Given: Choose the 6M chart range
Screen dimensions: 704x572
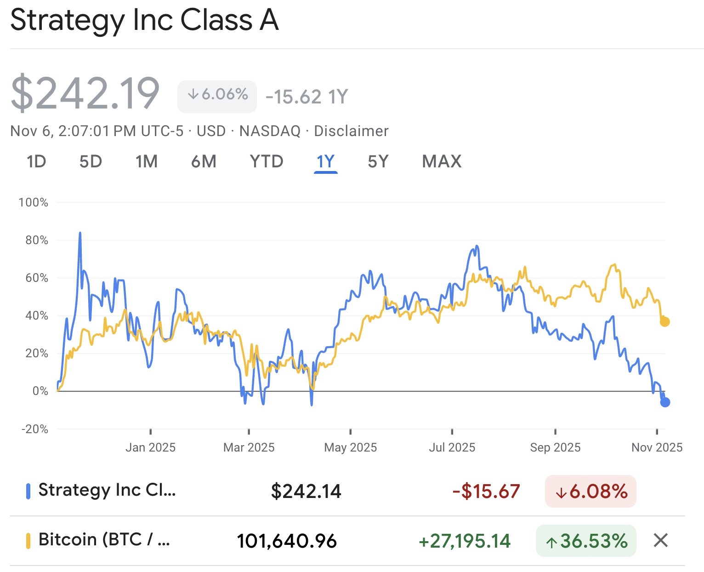Looking at the screenshot, I should coord(204,162).
